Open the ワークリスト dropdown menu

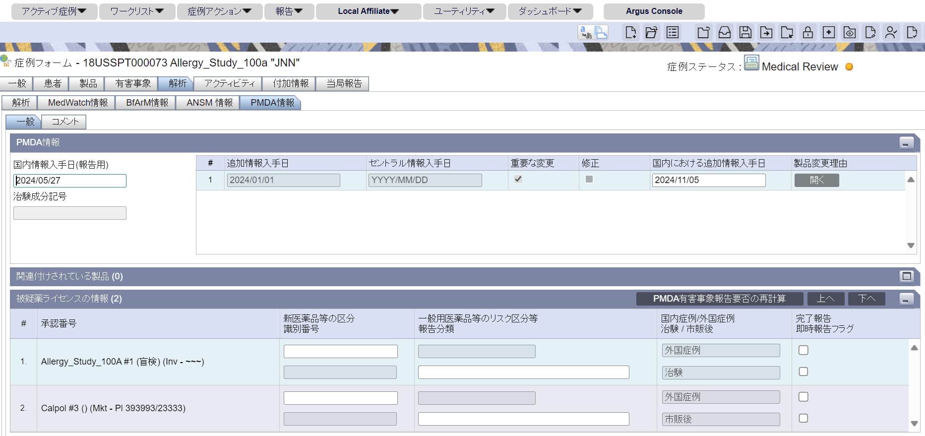pos(137,11)
